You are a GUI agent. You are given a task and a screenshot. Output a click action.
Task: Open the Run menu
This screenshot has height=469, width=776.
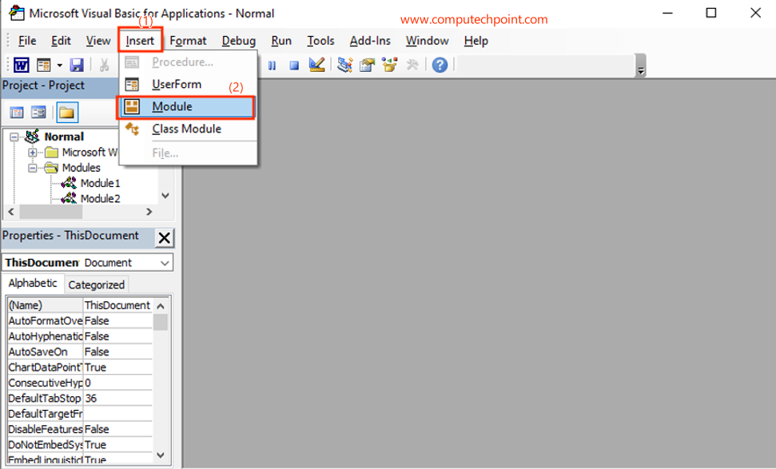pyautogui.click(x=281, y=41)
